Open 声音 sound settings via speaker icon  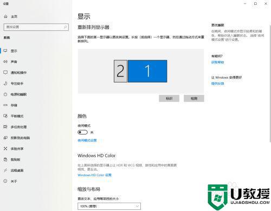[x=5, y=62]
